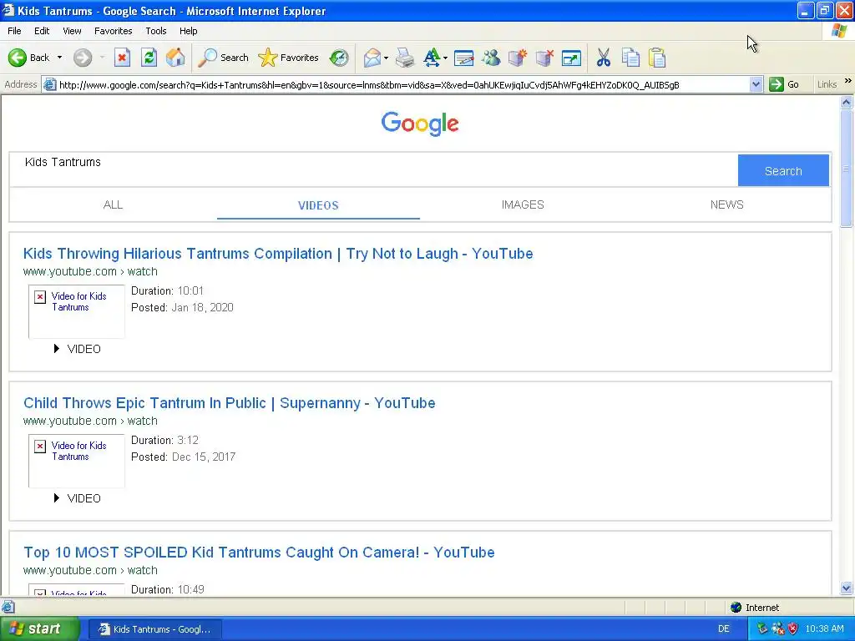Image resolution: width=855 pixels, height=641 pixels.
Task: Click the Internet zone status bar entry
Action: 755,608
